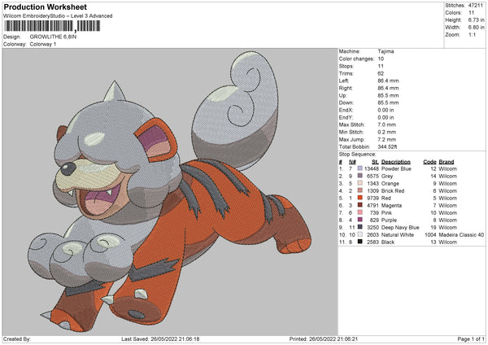The height and width of the screenshot is (345, 488).
Task: Select the Deep Navy Blue swatch
Action: pyautogui.click(x=360, y=227)
